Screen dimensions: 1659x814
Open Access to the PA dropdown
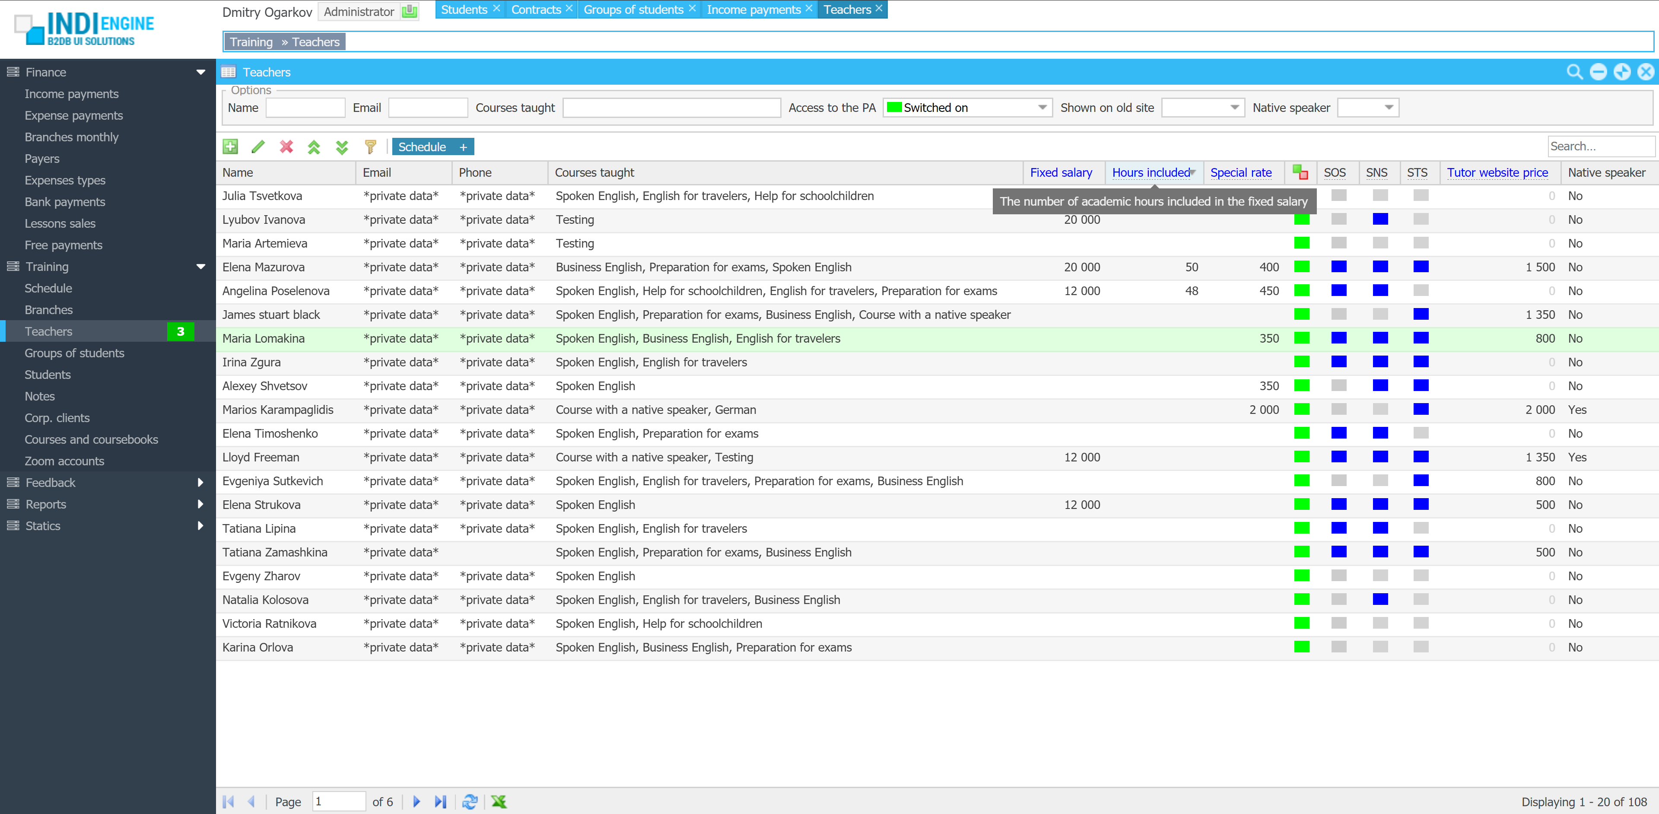click(1041, 108)
